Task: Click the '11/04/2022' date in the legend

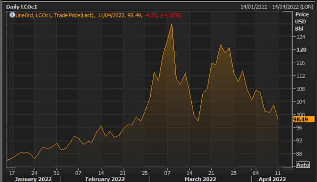Action: click(x=111, y=15)
